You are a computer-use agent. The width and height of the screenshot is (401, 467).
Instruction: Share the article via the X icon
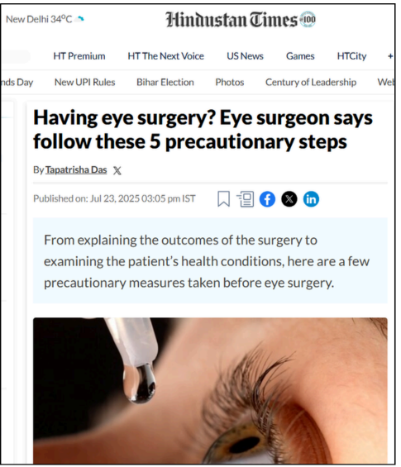click(289, 199)
